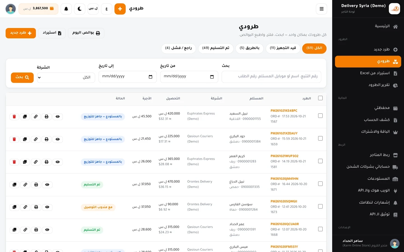Switch to the تم التسليم (49) tab
This screenshot has height=252, width=404.
(x=216, y=48)
